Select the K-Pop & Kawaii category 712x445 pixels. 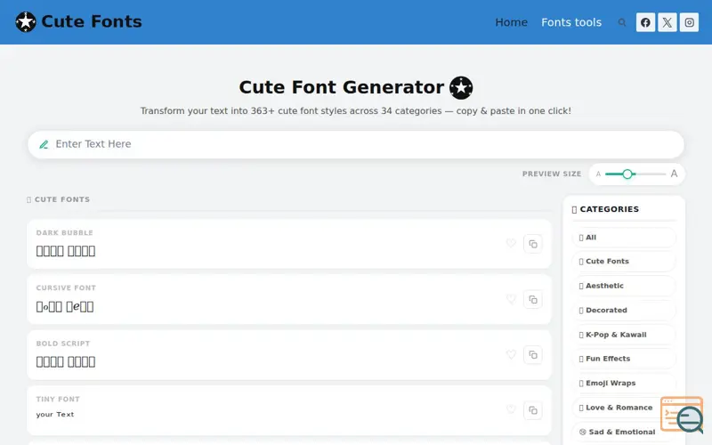pos(624,335)
